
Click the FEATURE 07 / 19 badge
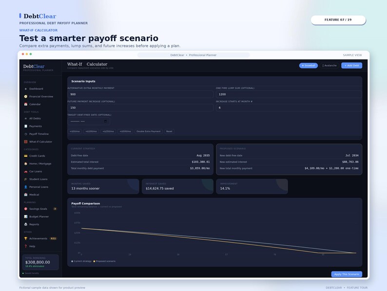click(x=338, y=20)
